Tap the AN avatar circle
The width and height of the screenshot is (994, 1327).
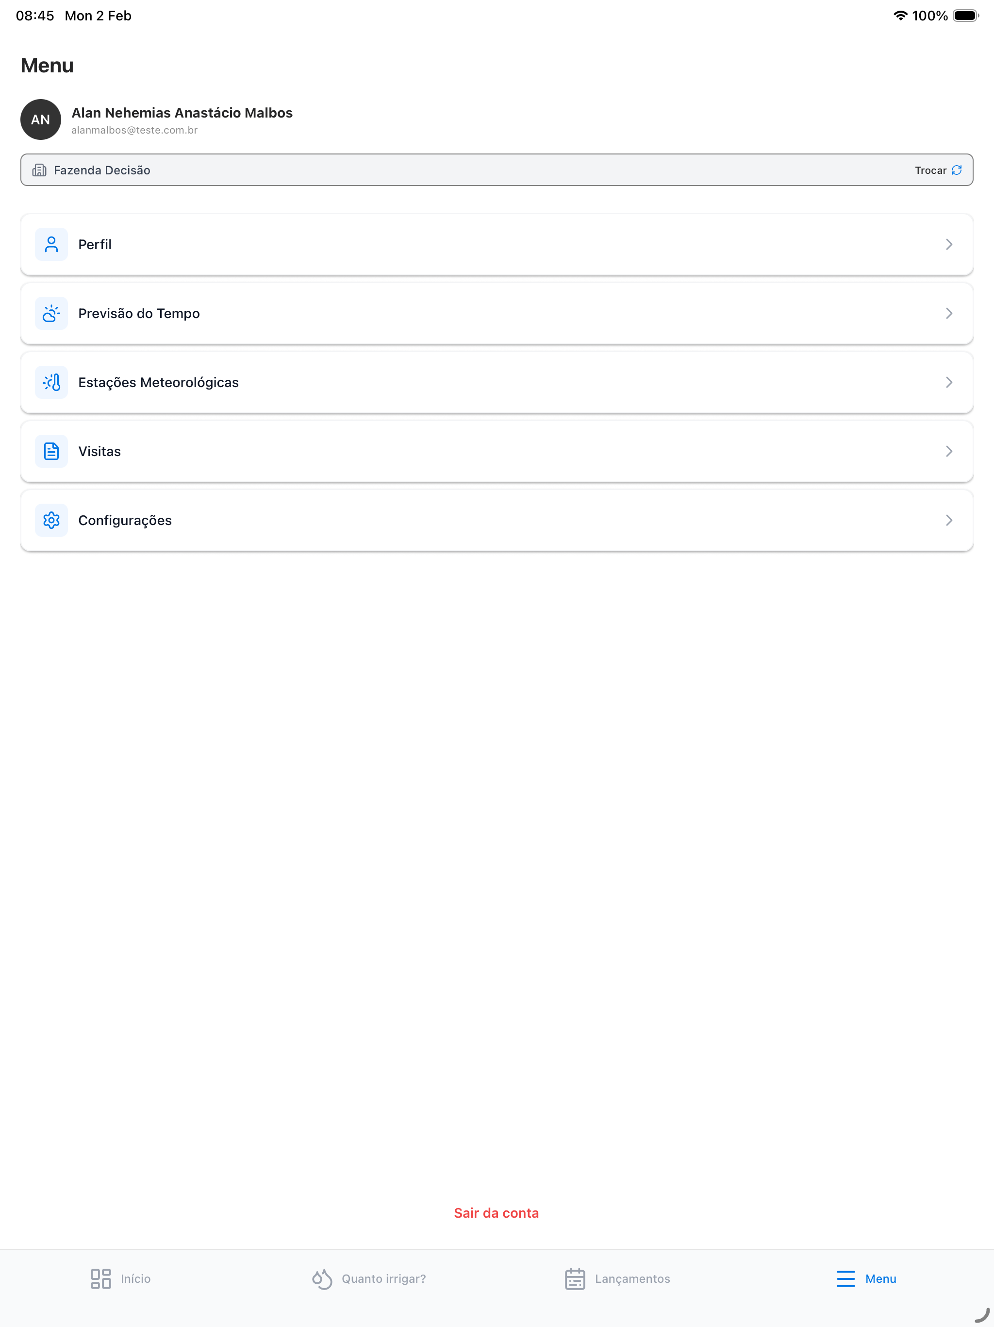(41, 119)
